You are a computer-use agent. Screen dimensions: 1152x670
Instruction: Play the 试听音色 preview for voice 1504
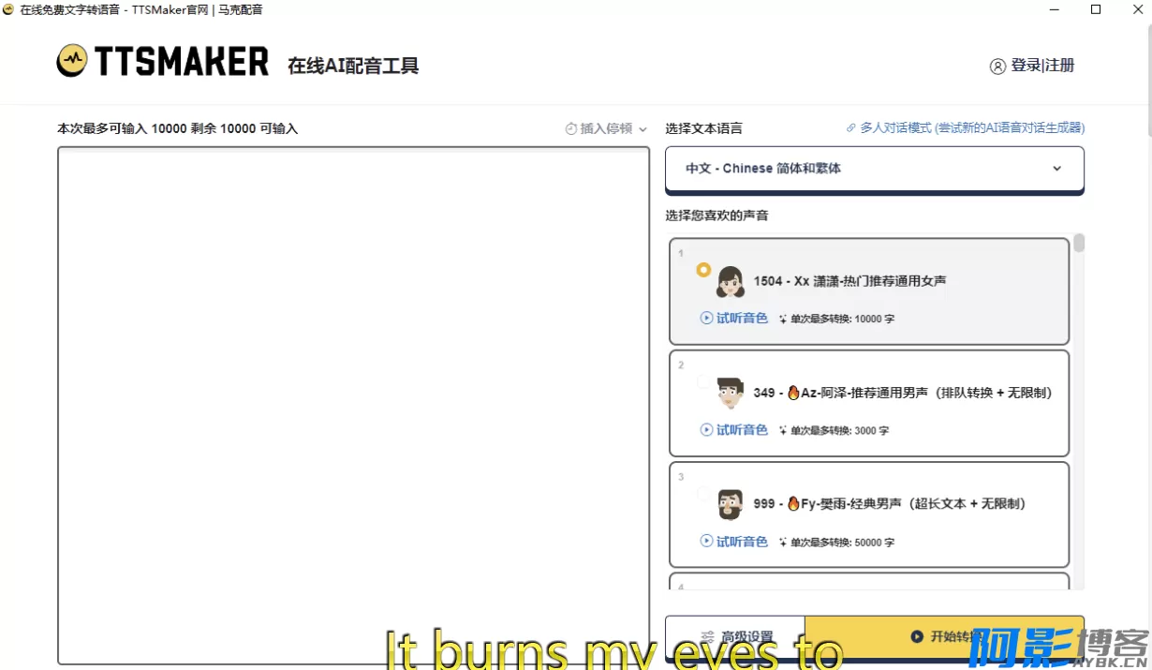[734, 319]
